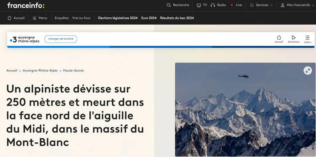Image resolution: width=316 pixels, height=157 pixels.
Task: Click the Radio headphones icon
Action: pyautogui.click(x=213, y=5)
